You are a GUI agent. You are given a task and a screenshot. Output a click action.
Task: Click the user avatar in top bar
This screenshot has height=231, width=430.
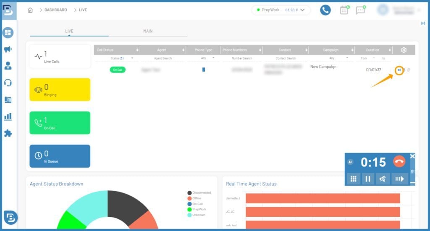[x=383, y=10]
